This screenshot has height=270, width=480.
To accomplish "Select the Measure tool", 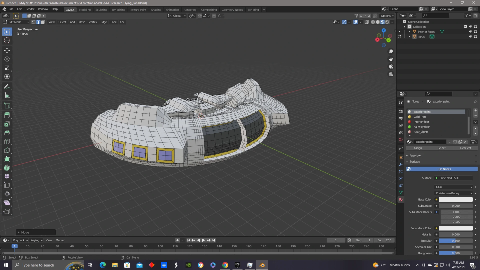I will (x=7, y=95).
